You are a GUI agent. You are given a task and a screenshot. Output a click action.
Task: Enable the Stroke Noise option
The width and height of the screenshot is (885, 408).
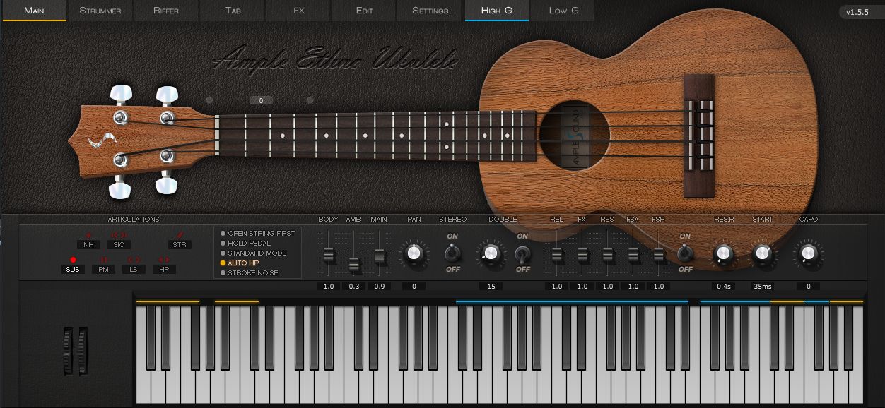249,272
